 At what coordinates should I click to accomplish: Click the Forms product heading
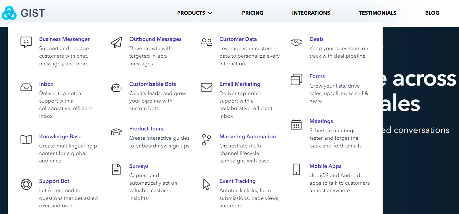pos(317,76)
